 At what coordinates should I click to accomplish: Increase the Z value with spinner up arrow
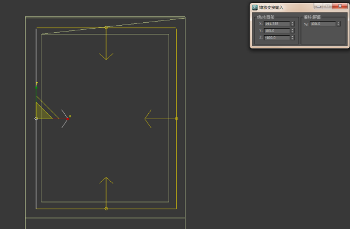(292, 36)
